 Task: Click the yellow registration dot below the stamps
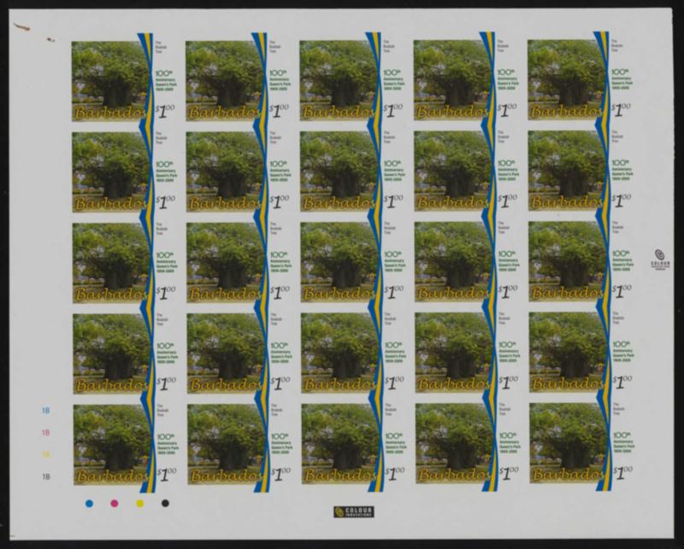pos(139,504)
